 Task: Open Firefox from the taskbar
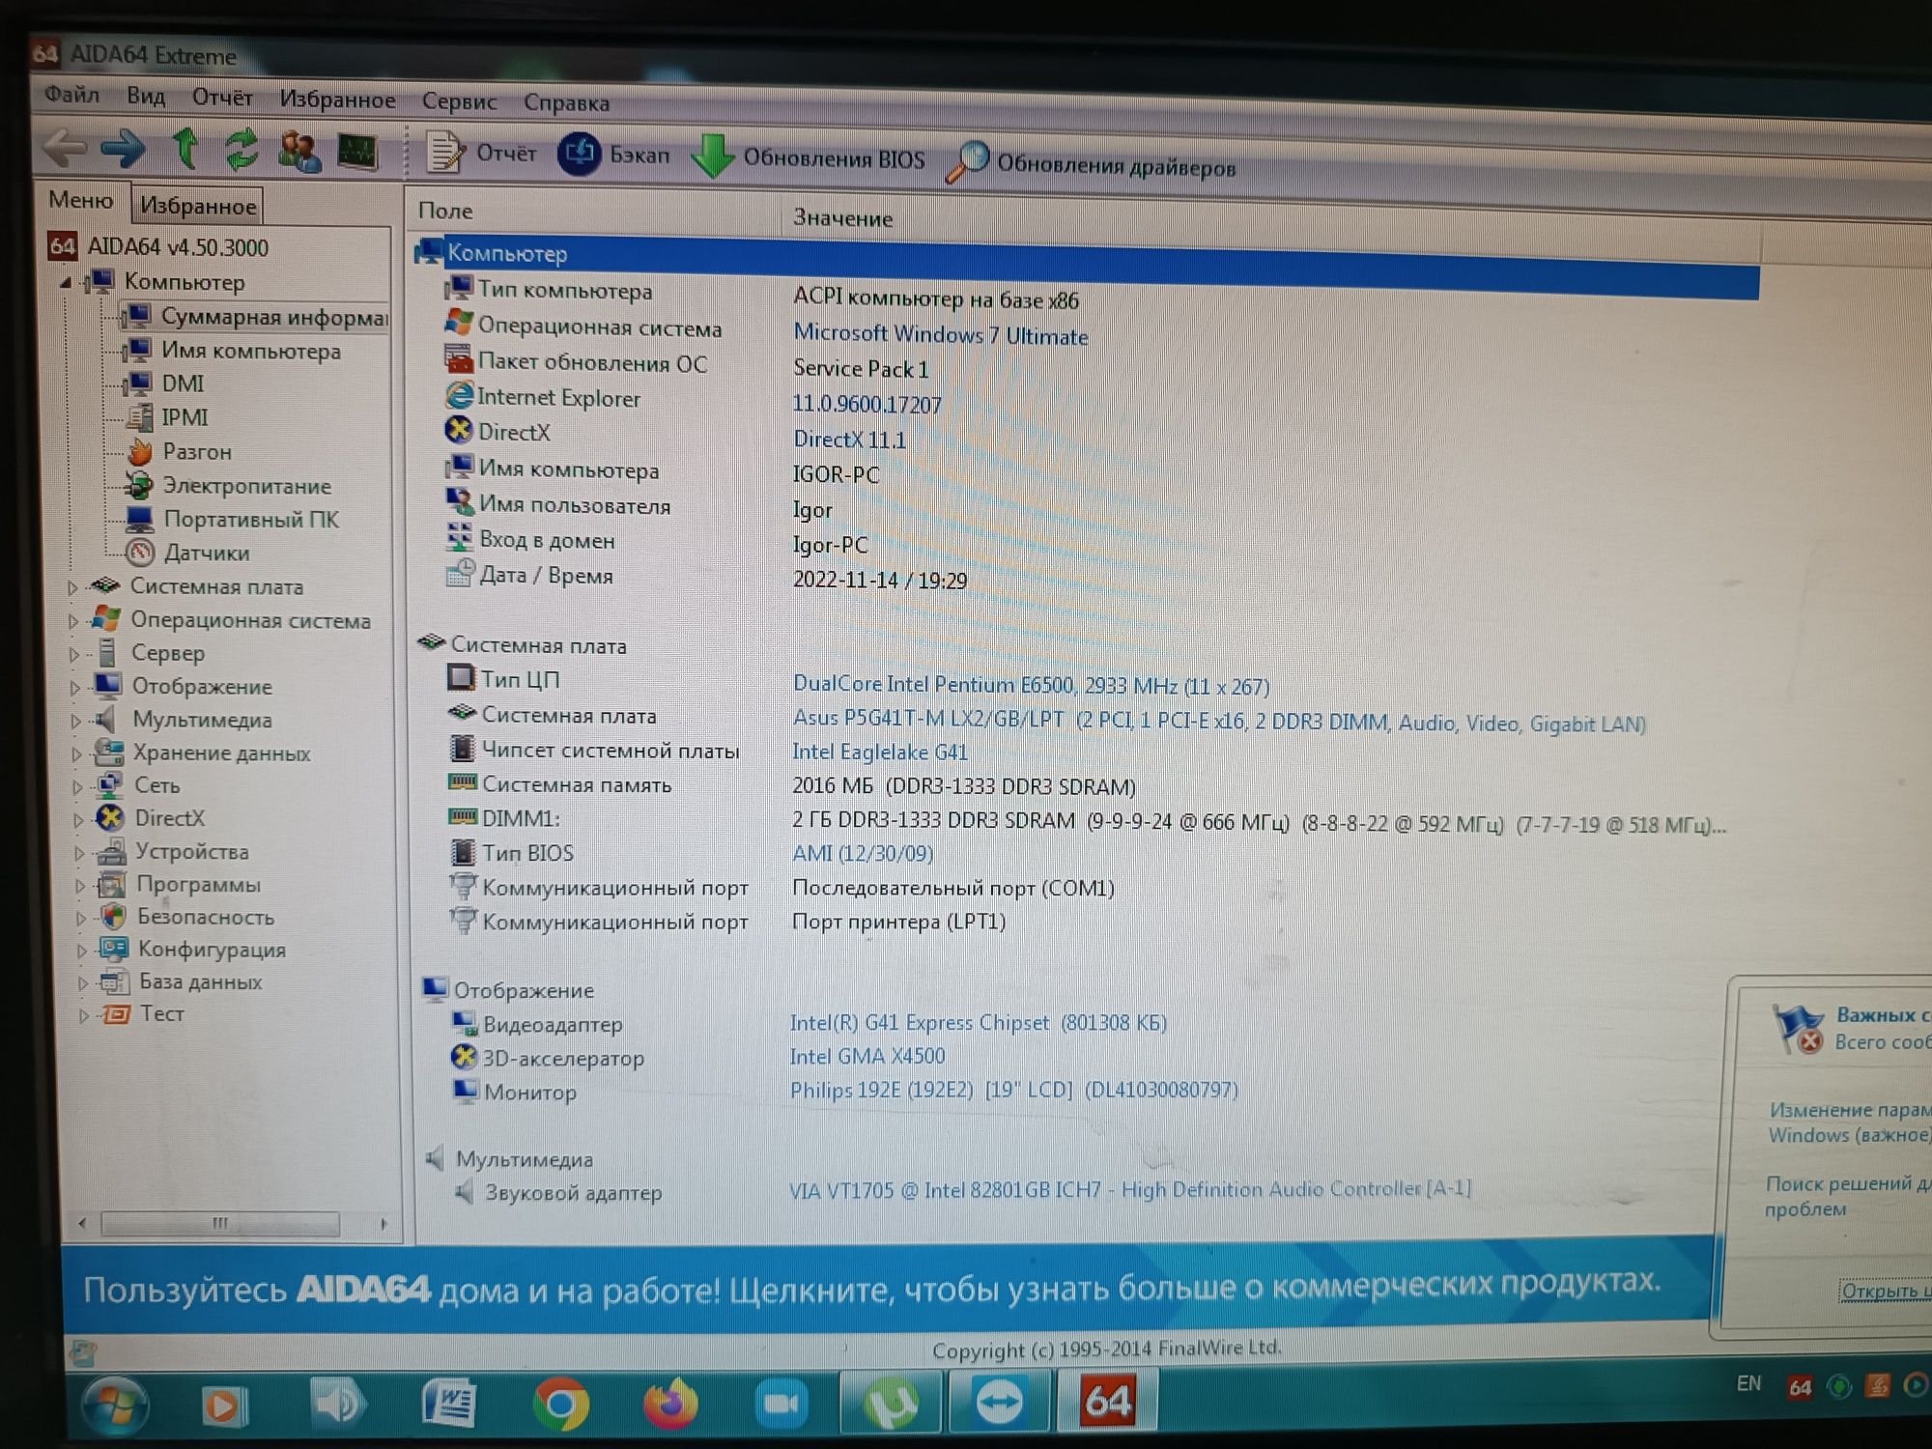(670, 1403)
